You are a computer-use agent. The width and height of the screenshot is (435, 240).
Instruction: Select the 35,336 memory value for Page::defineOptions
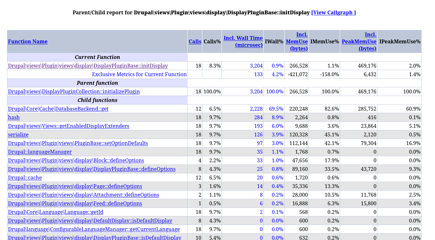coord(300,186)
